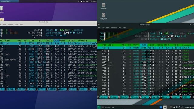Click terminal icon in right window titlebar

click(99, 25)
